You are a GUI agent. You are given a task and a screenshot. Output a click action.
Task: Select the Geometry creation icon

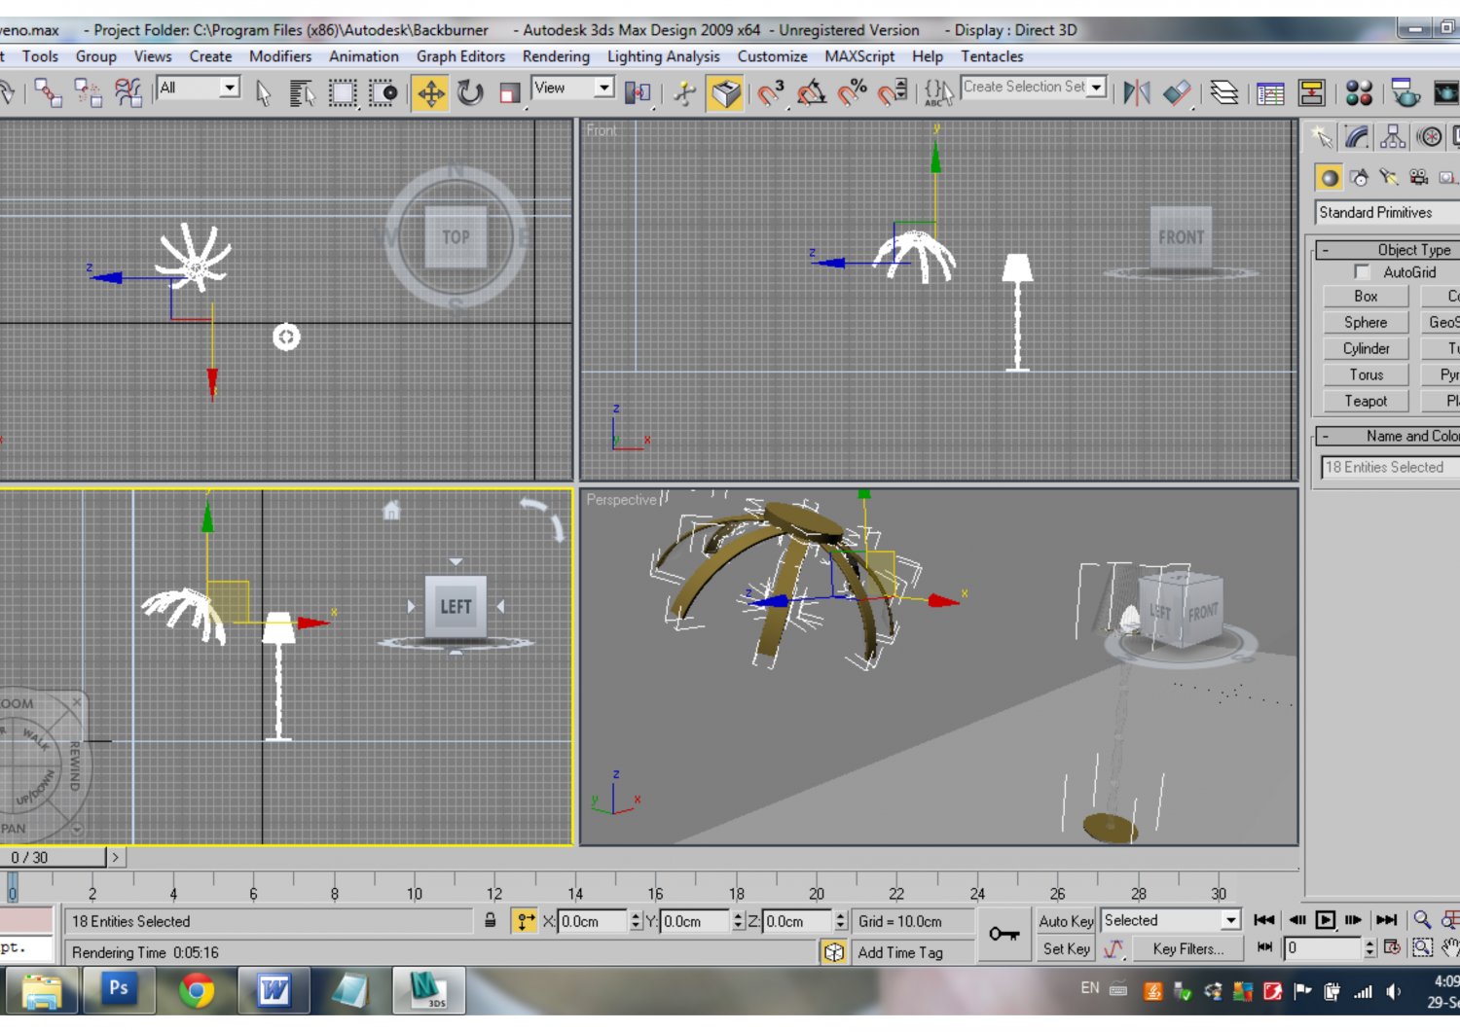point(1330,177)
